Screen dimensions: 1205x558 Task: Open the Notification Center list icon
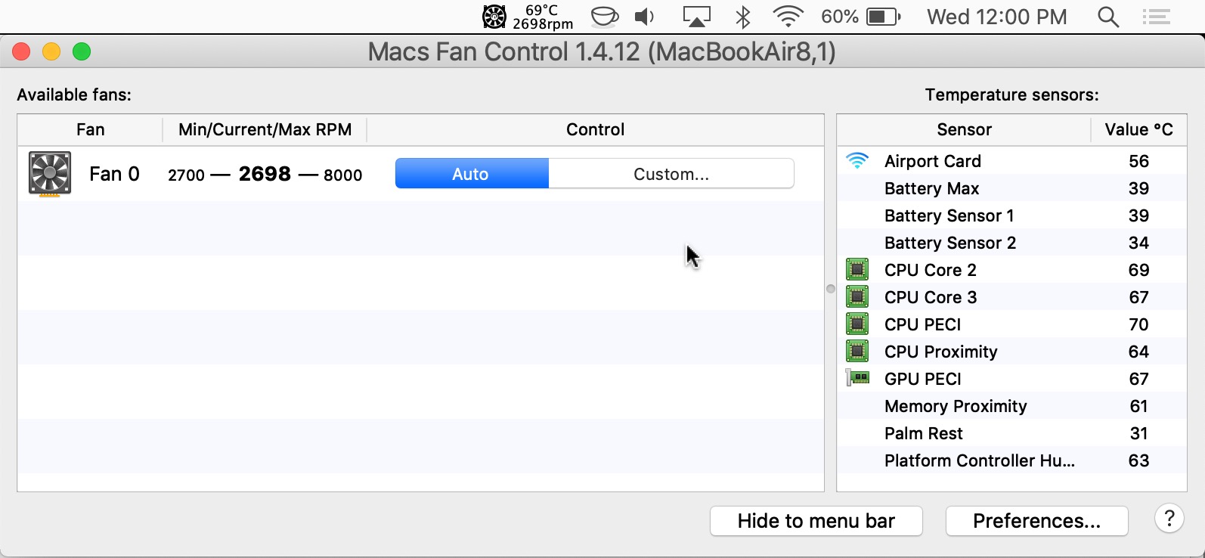point(1156,17)
